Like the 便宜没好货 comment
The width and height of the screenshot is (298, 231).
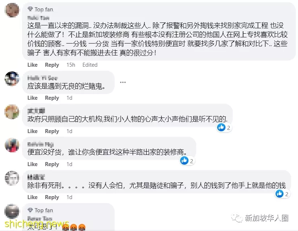33,164
